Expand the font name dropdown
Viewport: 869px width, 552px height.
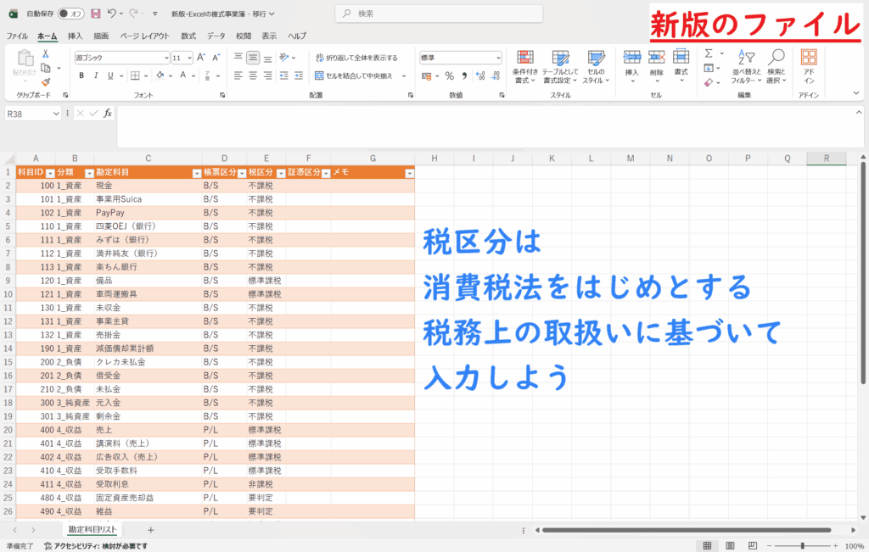166,58
